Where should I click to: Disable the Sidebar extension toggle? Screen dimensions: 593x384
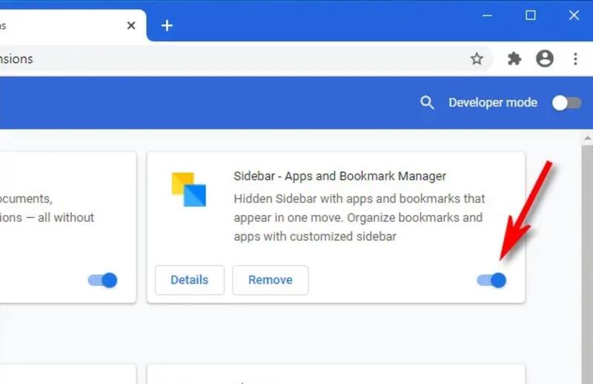(x=491, y=279)
